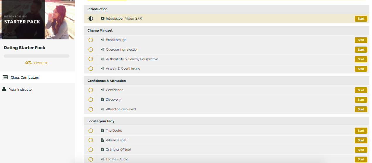The width and height of the screenshot is (372, 163).
Task: Start the Attraction displayed lesson
Action: click(361, 109)
